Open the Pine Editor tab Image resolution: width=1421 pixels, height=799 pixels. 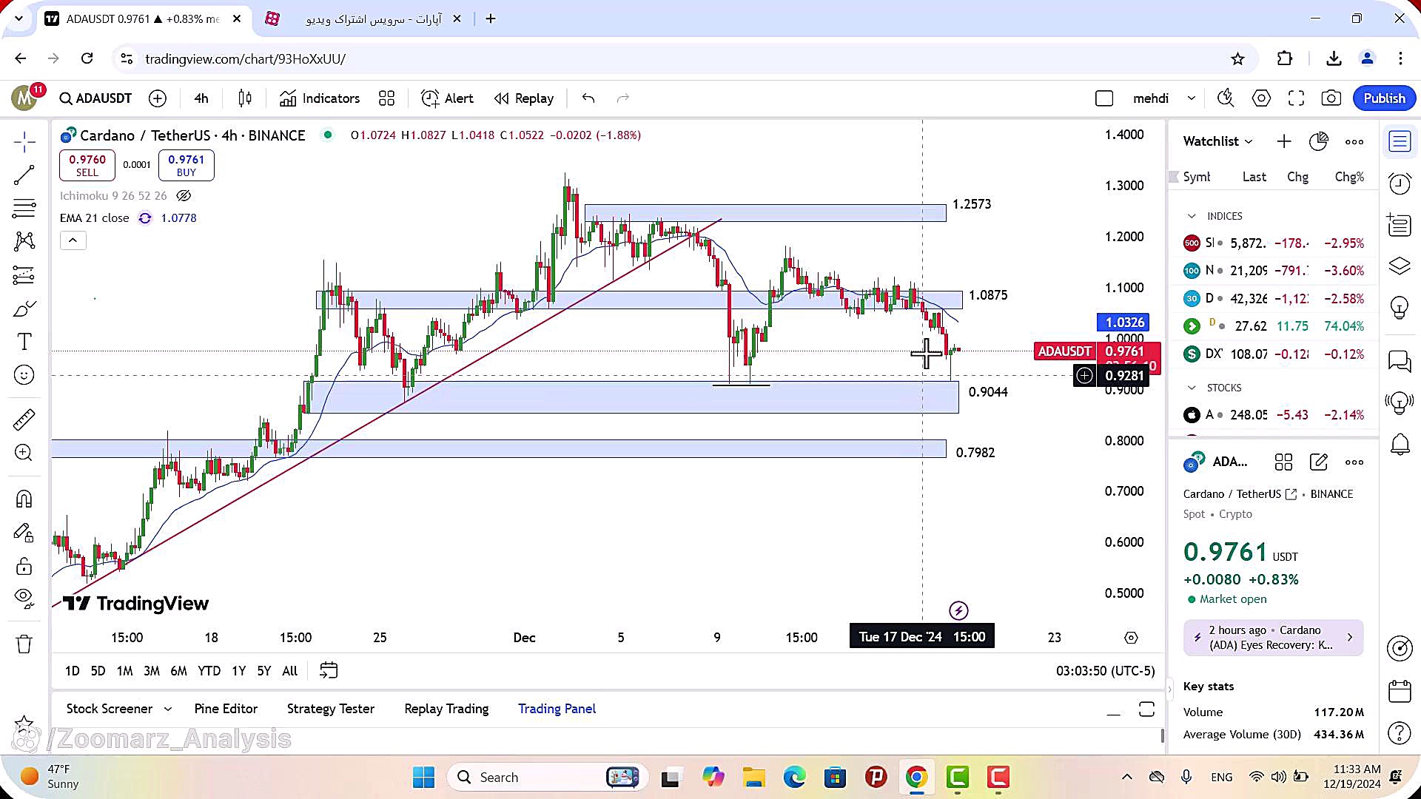point(226,709)
